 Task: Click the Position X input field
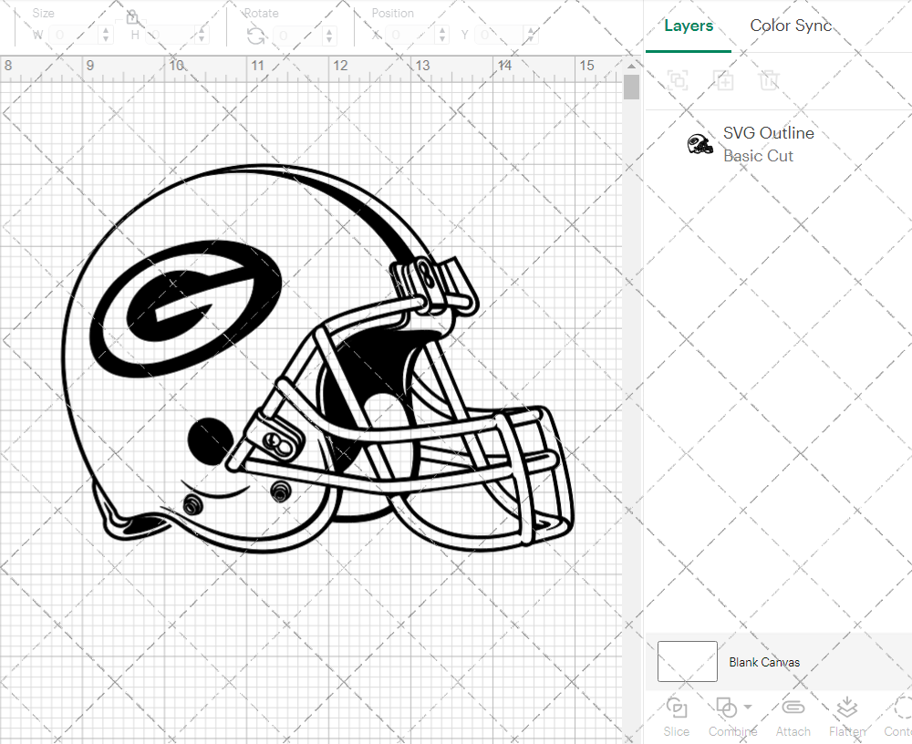point(409,33)
